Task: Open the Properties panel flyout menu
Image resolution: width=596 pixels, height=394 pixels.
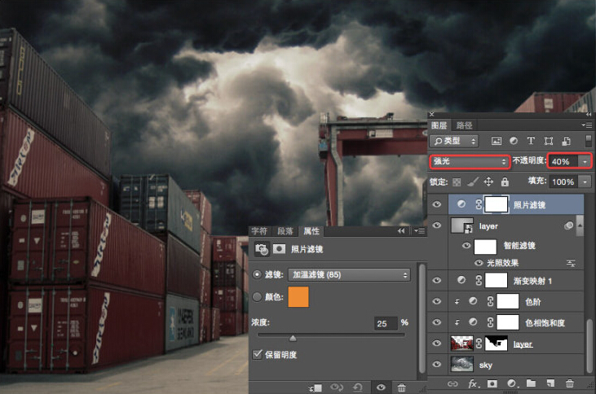Action: (419, 230)
